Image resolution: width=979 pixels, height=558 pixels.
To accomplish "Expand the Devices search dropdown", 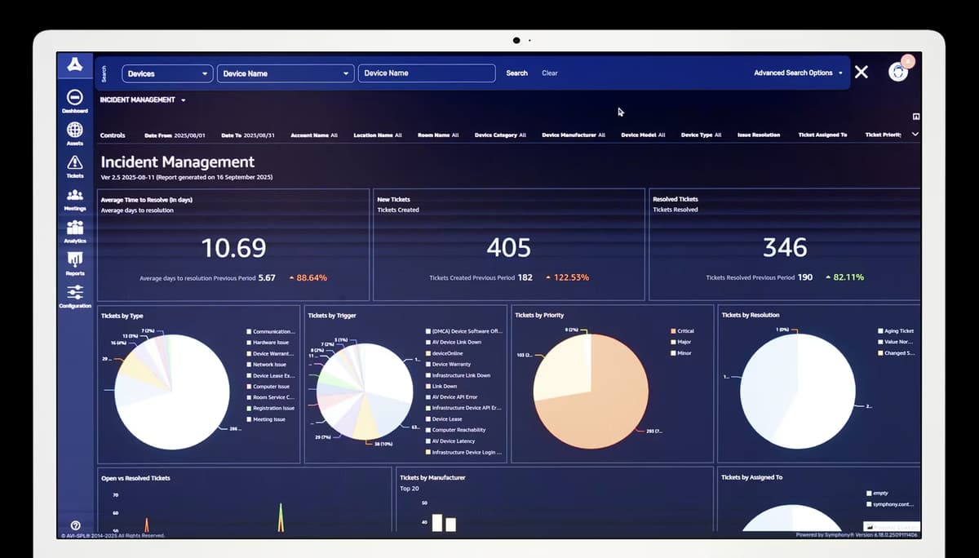I will click(x=168, y=73).
